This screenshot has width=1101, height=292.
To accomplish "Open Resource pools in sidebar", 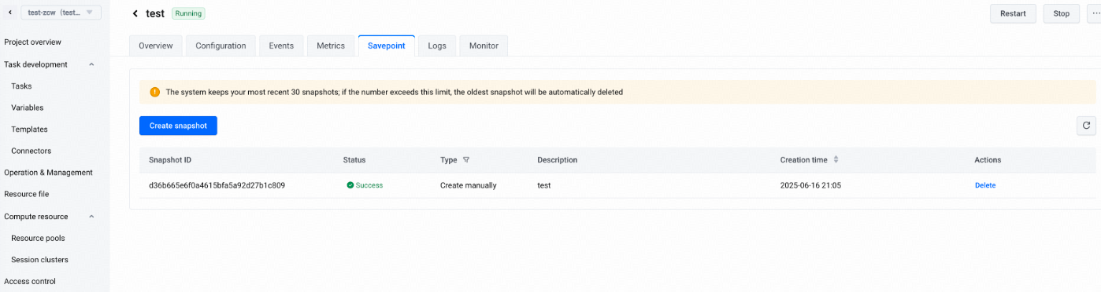I will (x=38, y=238).
